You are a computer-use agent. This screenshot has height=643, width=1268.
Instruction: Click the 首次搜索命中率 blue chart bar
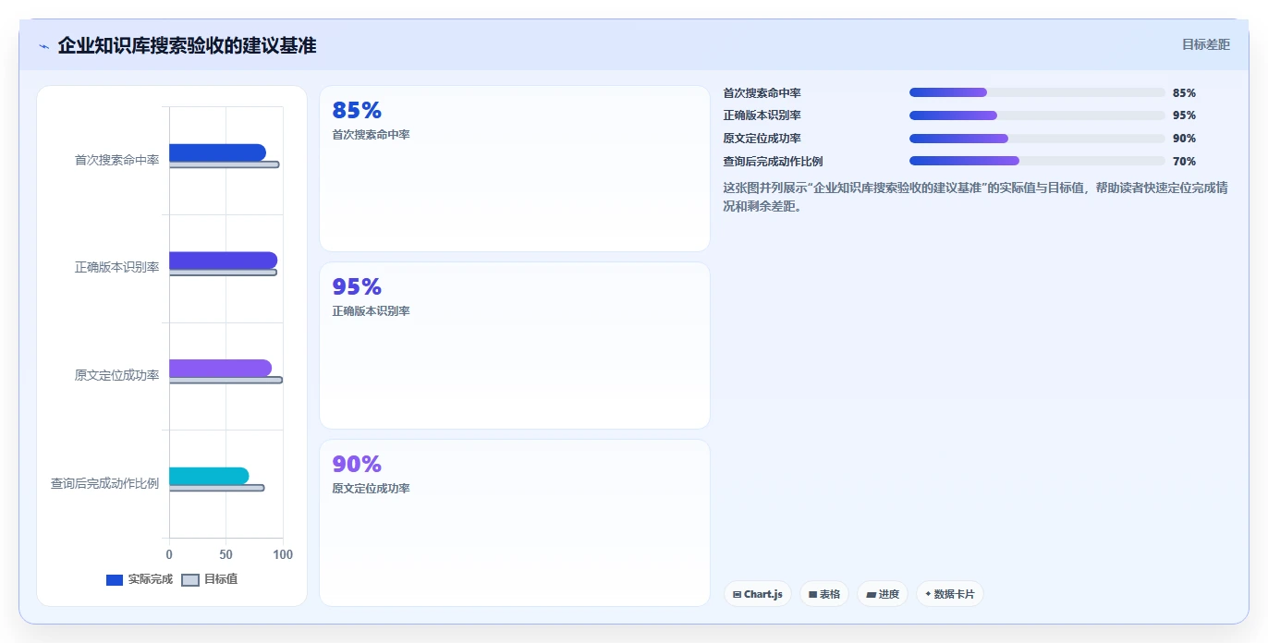tap(217, 152)
